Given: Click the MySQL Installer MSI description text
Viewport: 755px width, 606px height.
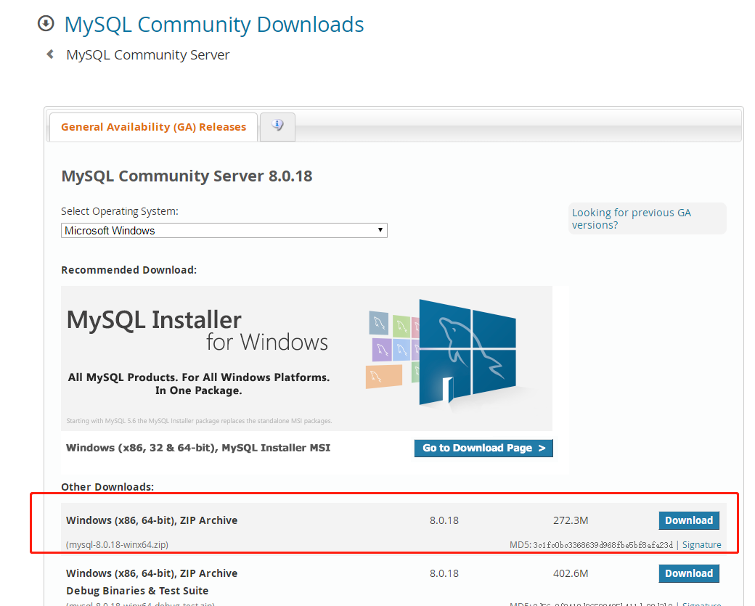Looking at the screenshot, I should point(198,448).
